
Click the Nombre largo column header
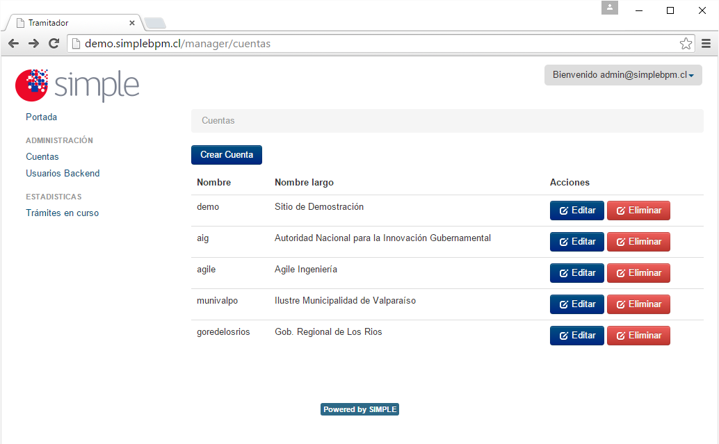click(x=304, y=182)
